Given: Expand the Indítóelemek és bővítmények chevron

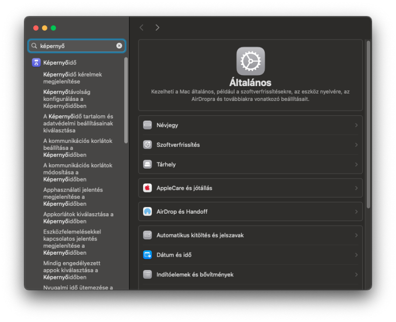Looking at the screenshot, I should tap(356, 275).
